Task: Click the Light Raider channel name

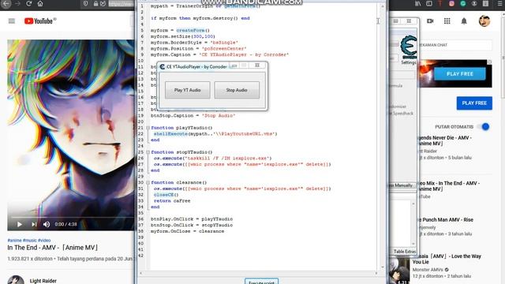Action: tap(43, 281)
